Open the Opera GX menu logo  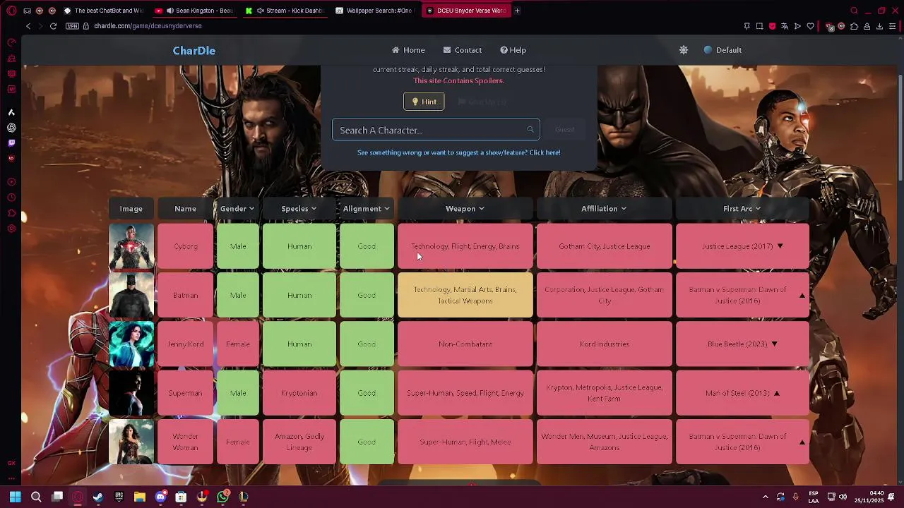(x=11, y=11)
